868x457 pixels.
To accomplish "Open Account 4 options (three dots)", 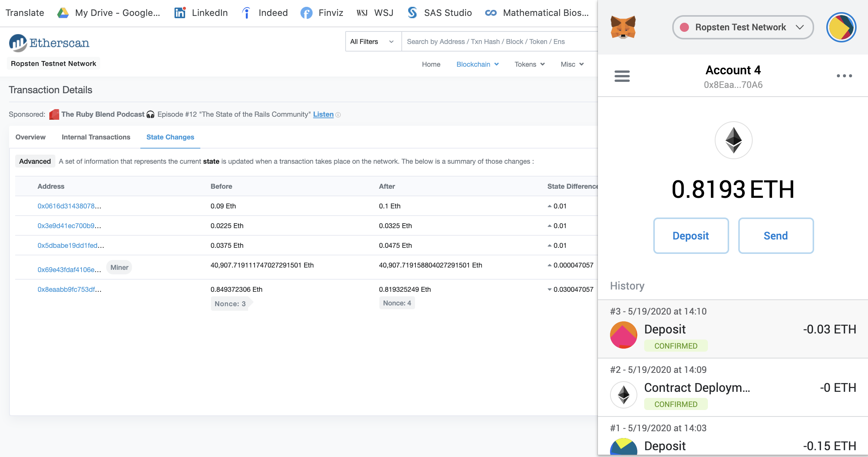I will [x=844, y=76].
